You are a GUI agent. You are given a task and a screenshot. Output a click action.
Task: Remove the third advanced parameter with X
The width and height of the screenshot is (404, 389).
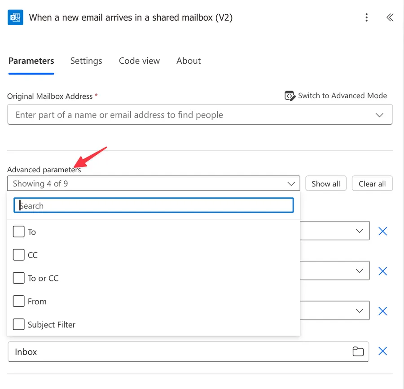(382, 311)
